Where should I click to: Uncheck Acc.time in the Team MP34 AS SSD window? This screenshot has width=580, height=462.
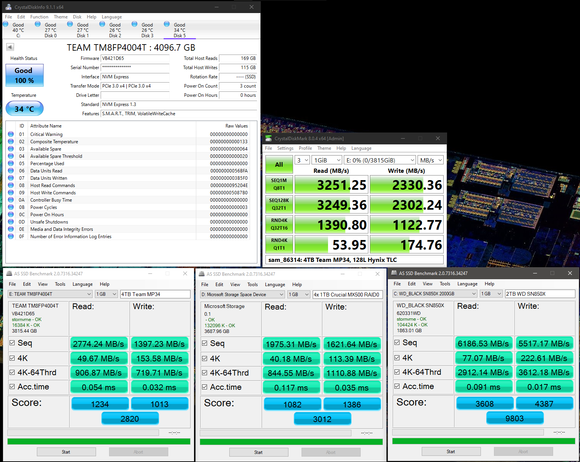point(12,387)
